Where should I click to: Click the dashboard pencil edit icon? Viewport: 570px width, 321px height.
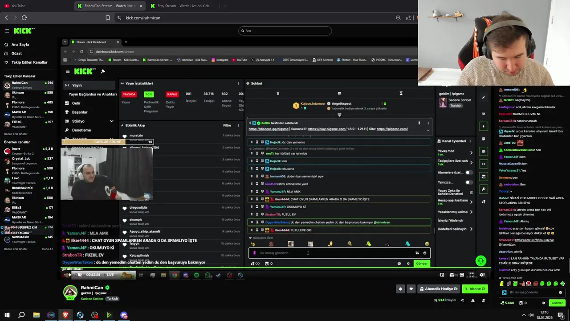[x=484, y=97]
